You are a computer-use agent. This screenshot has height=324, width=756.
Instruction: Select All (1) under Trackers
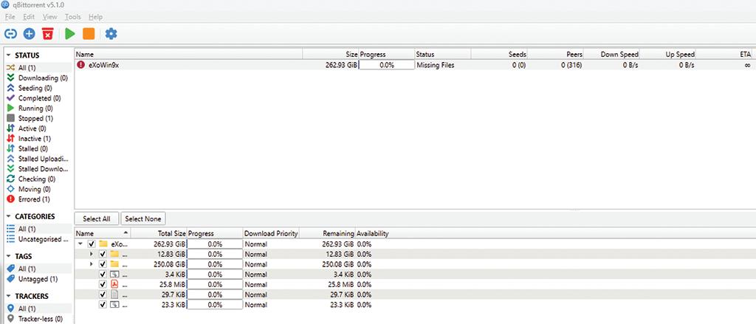point(38,309)
